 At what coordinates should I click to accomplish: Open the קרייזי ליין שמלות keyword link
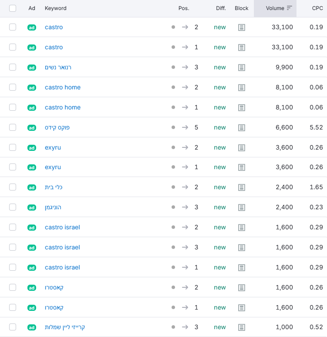(x=65, y=327)
